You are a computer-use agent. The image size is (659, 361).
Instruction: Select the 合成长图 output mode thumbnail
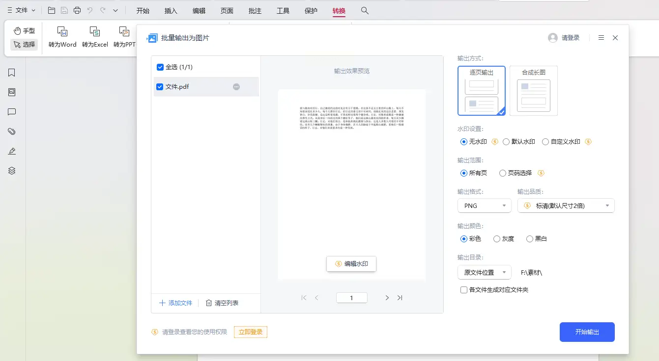(x=533, y=91)
